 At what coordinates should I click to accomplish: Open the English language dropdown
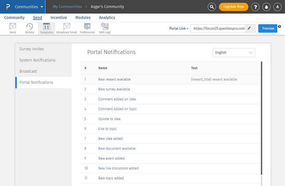coord(234,53)
